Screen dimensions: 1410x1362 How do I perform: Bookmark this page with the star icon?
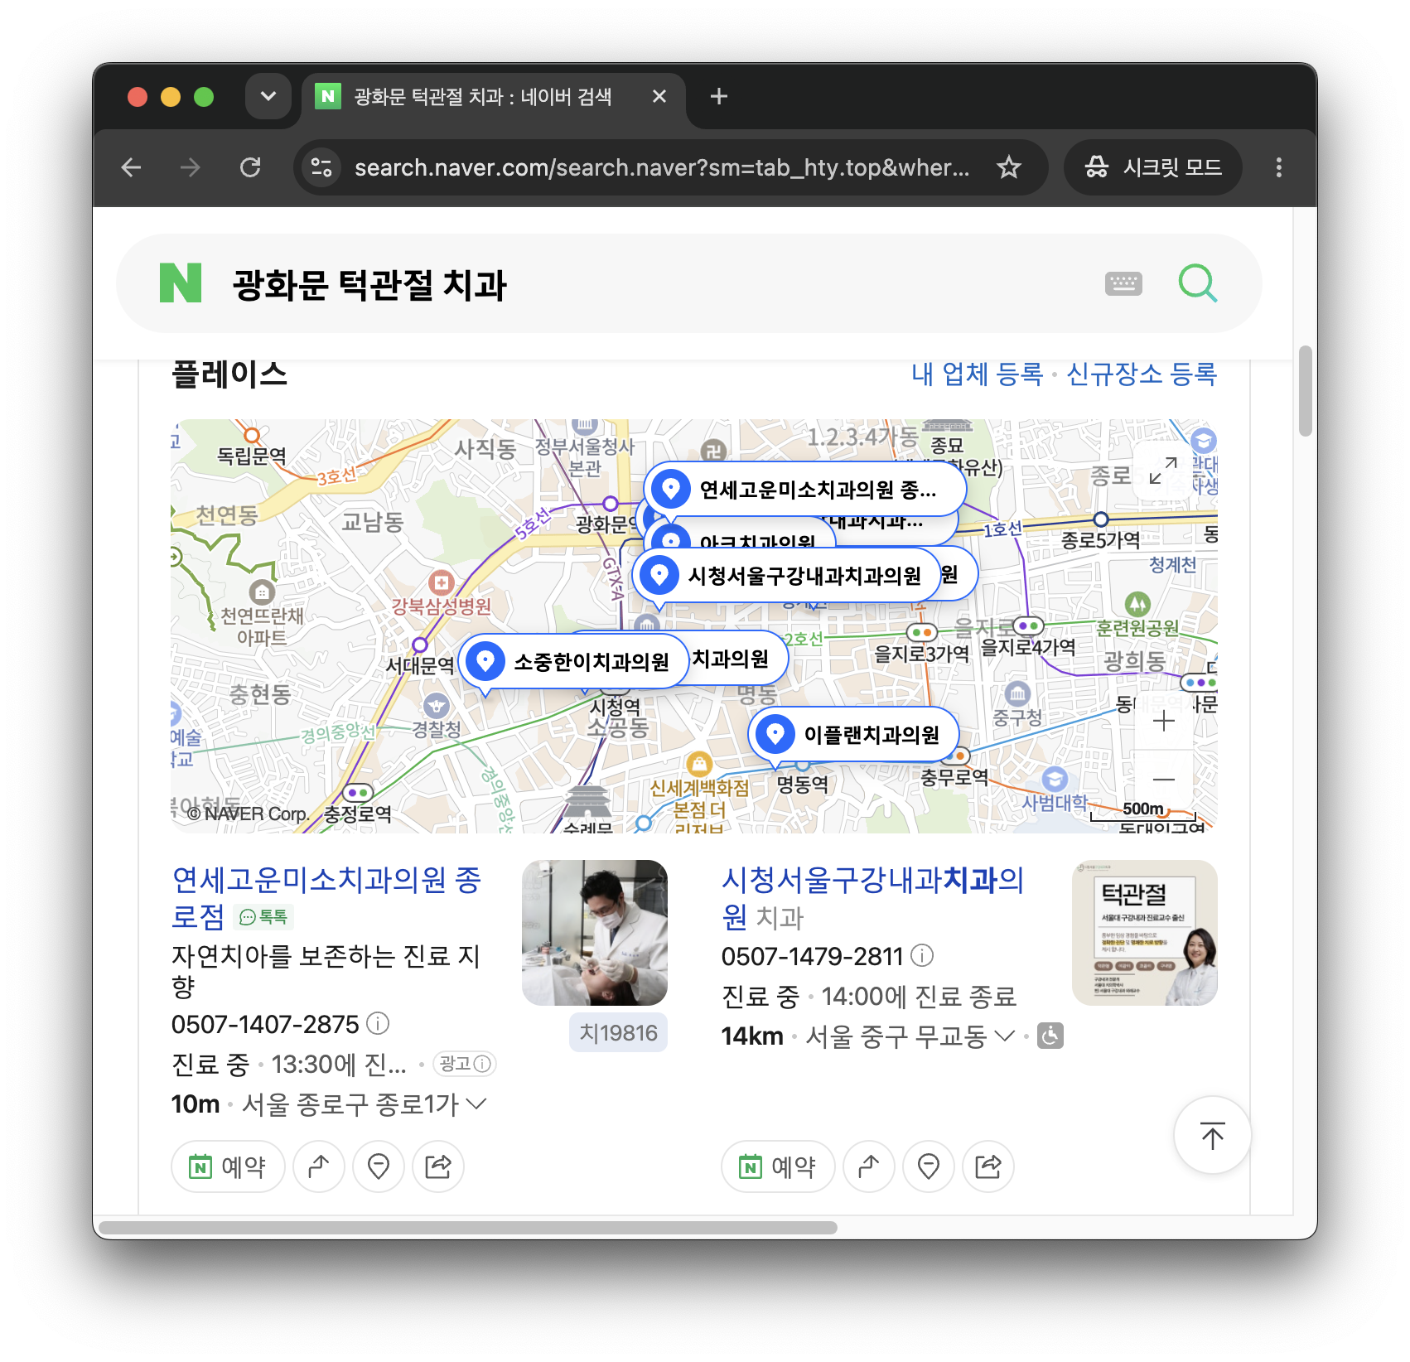click(x=1008, y=167)
